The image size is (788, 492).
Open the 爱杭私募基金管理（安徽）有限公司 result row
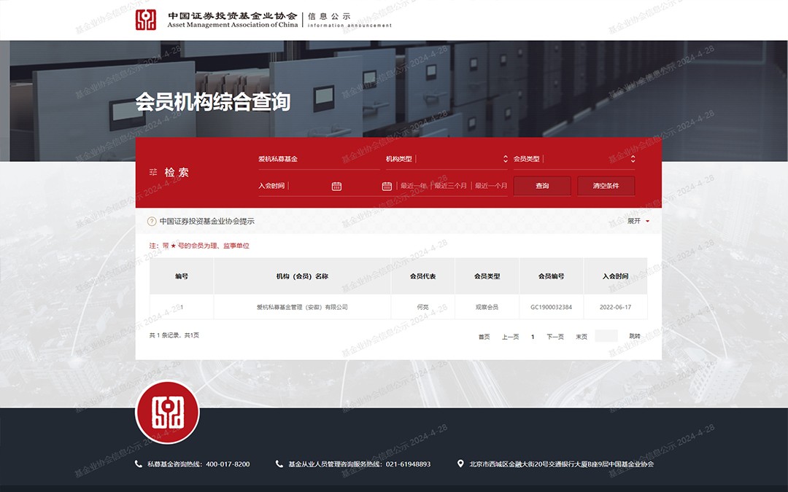[302, 307]
